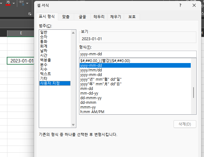Click the cell containing 2023-01-01
This screenshot has height=157, width=204.
click(x=21, y=61)
